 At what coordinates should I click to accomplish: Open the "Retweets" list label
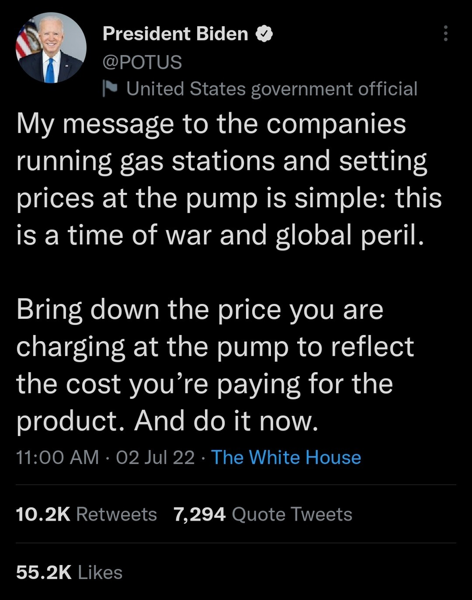coord(116,514)
